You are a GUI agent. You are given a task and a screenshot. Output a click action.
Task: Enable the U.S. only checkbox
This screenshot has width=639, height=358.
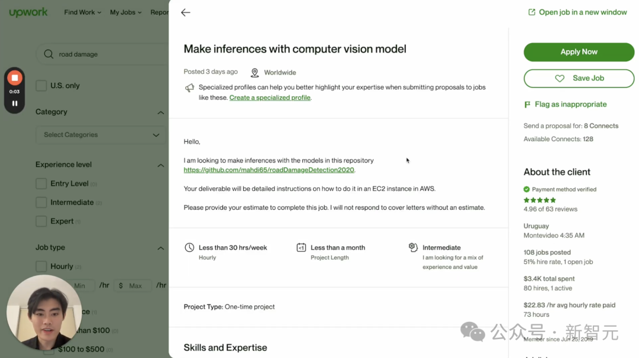point(41,86)
